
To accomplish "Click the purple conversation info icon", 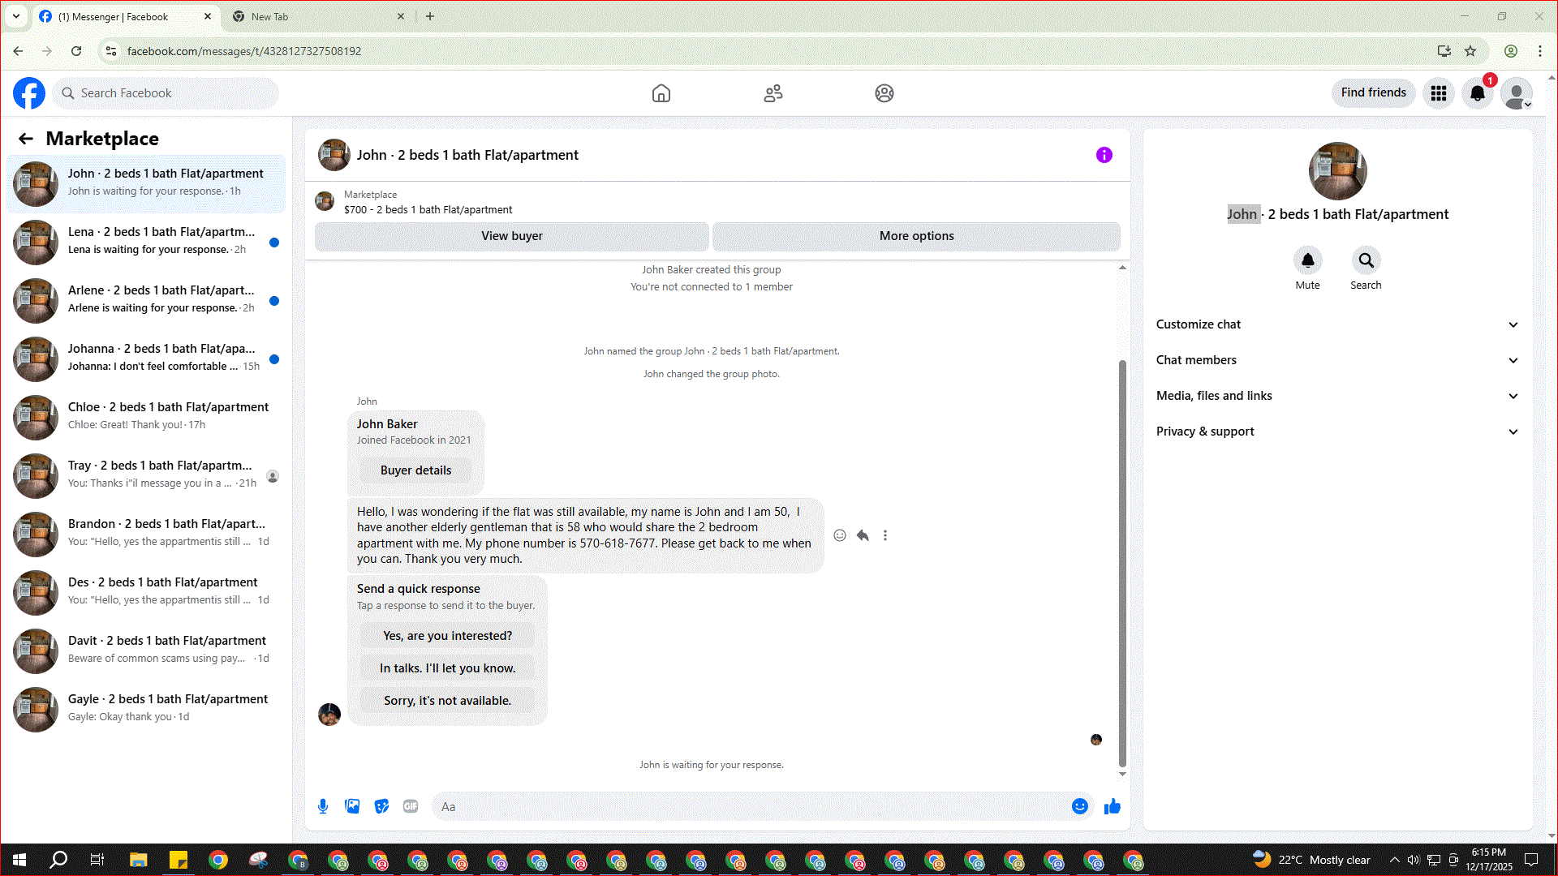I will tap(1104, 155).
